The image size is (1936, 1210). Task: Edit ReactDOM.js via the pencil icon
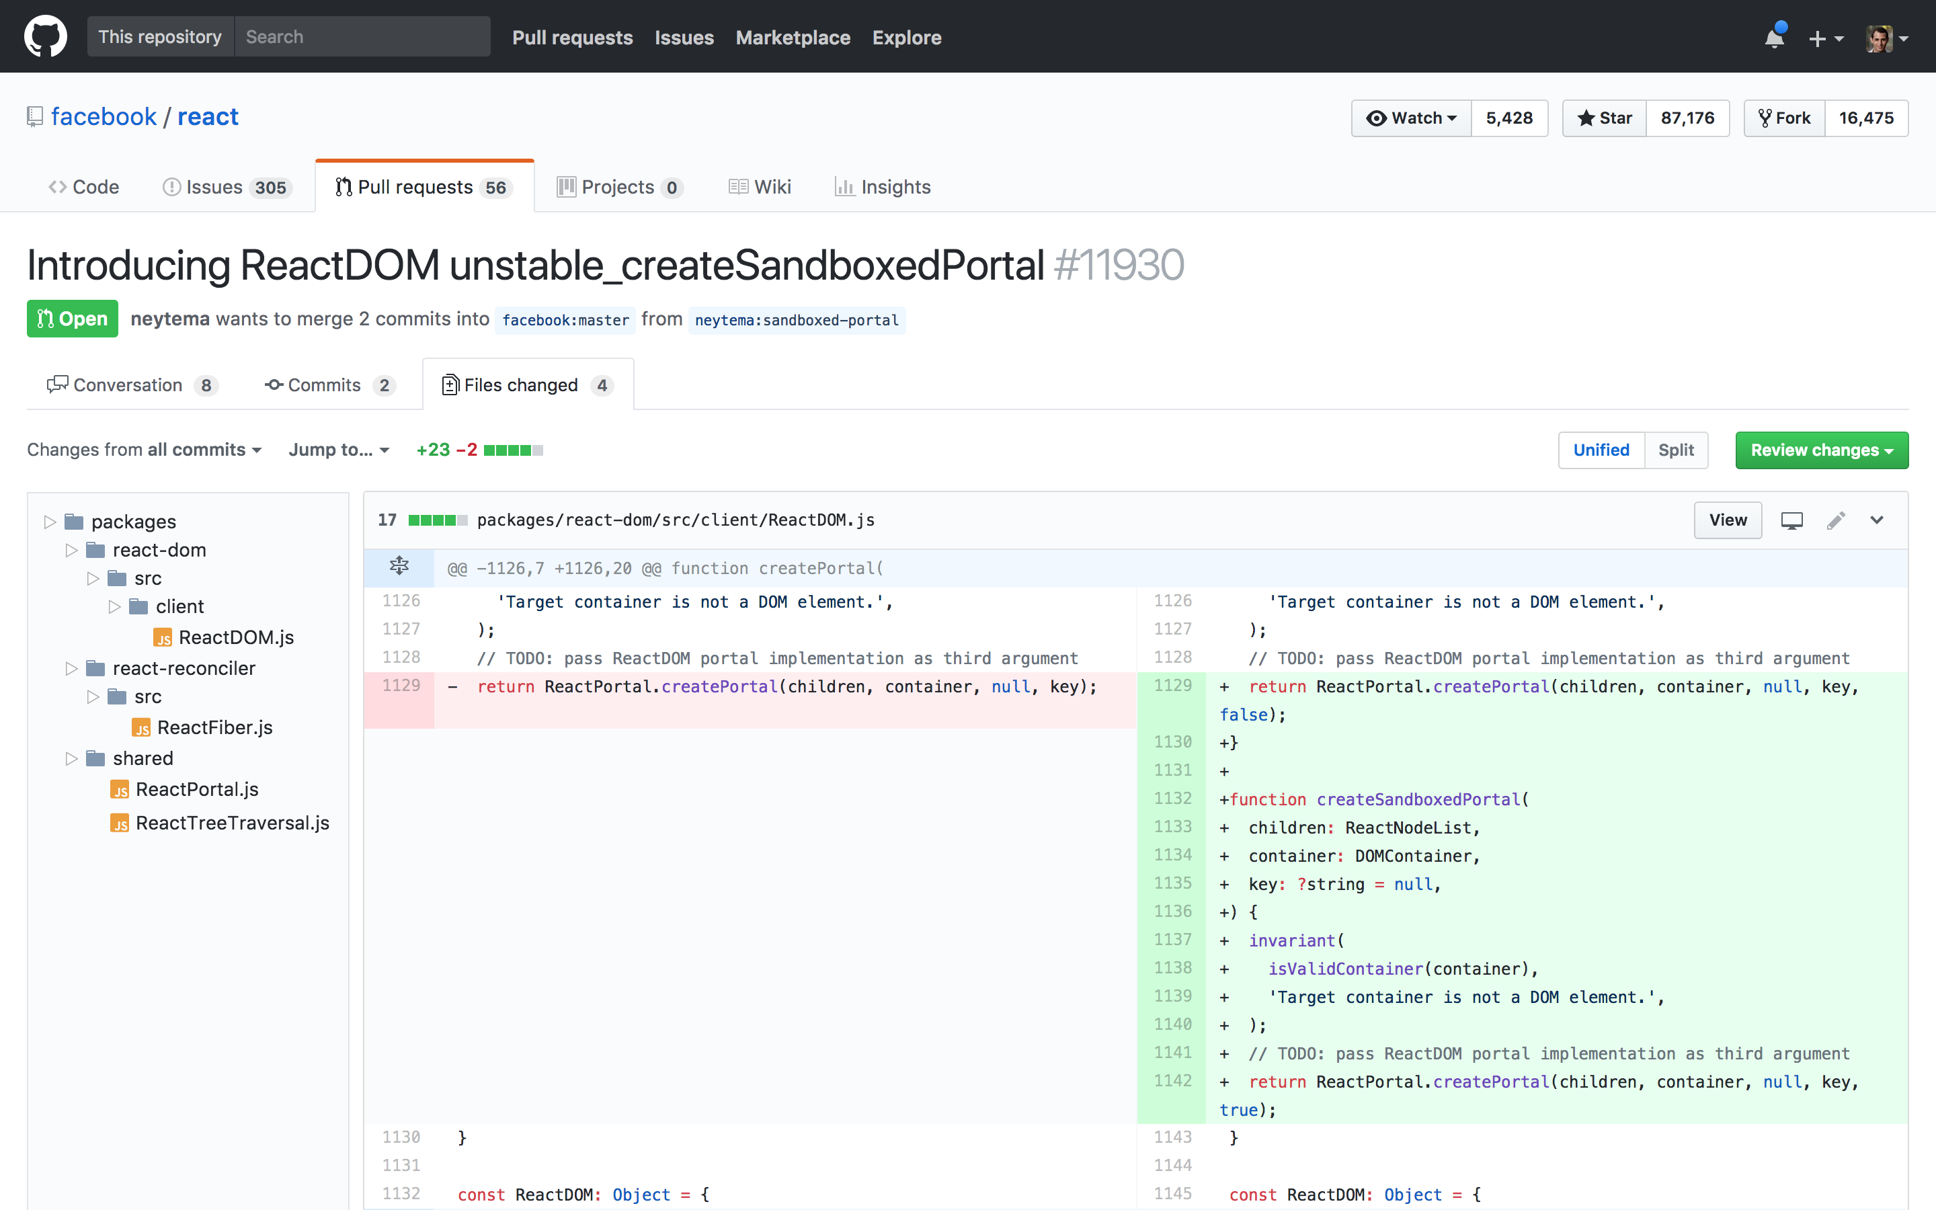[x=1837, y=520]
